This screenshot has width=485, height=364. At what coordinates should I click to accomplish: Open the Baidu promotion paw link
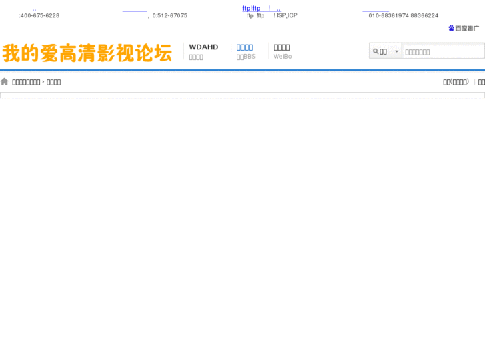coord(464,28)
